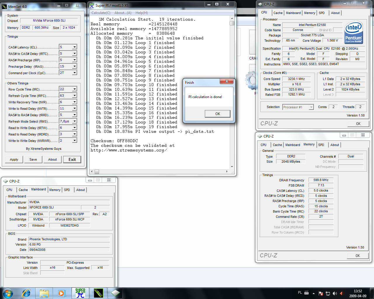Click OK in top CPU-Z window
This screenshot has width=374, height=299.
click(358, 124)
